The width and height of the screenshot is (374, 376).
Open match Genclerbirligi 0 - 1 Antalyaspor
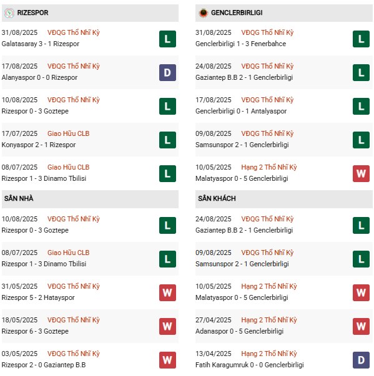click(x=241, y=111)
